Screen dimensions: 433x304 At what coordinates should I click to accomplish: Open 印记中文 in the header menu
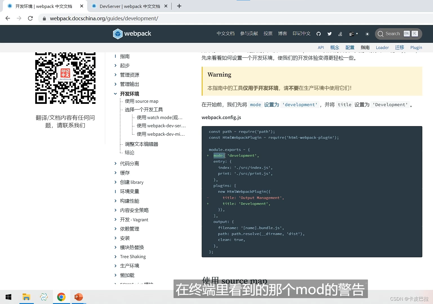click(x=301, y=33)
